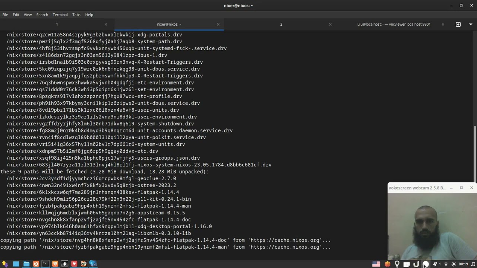Open the Edit menu
This screenshot has width=477, height=268.
point(16,15)
